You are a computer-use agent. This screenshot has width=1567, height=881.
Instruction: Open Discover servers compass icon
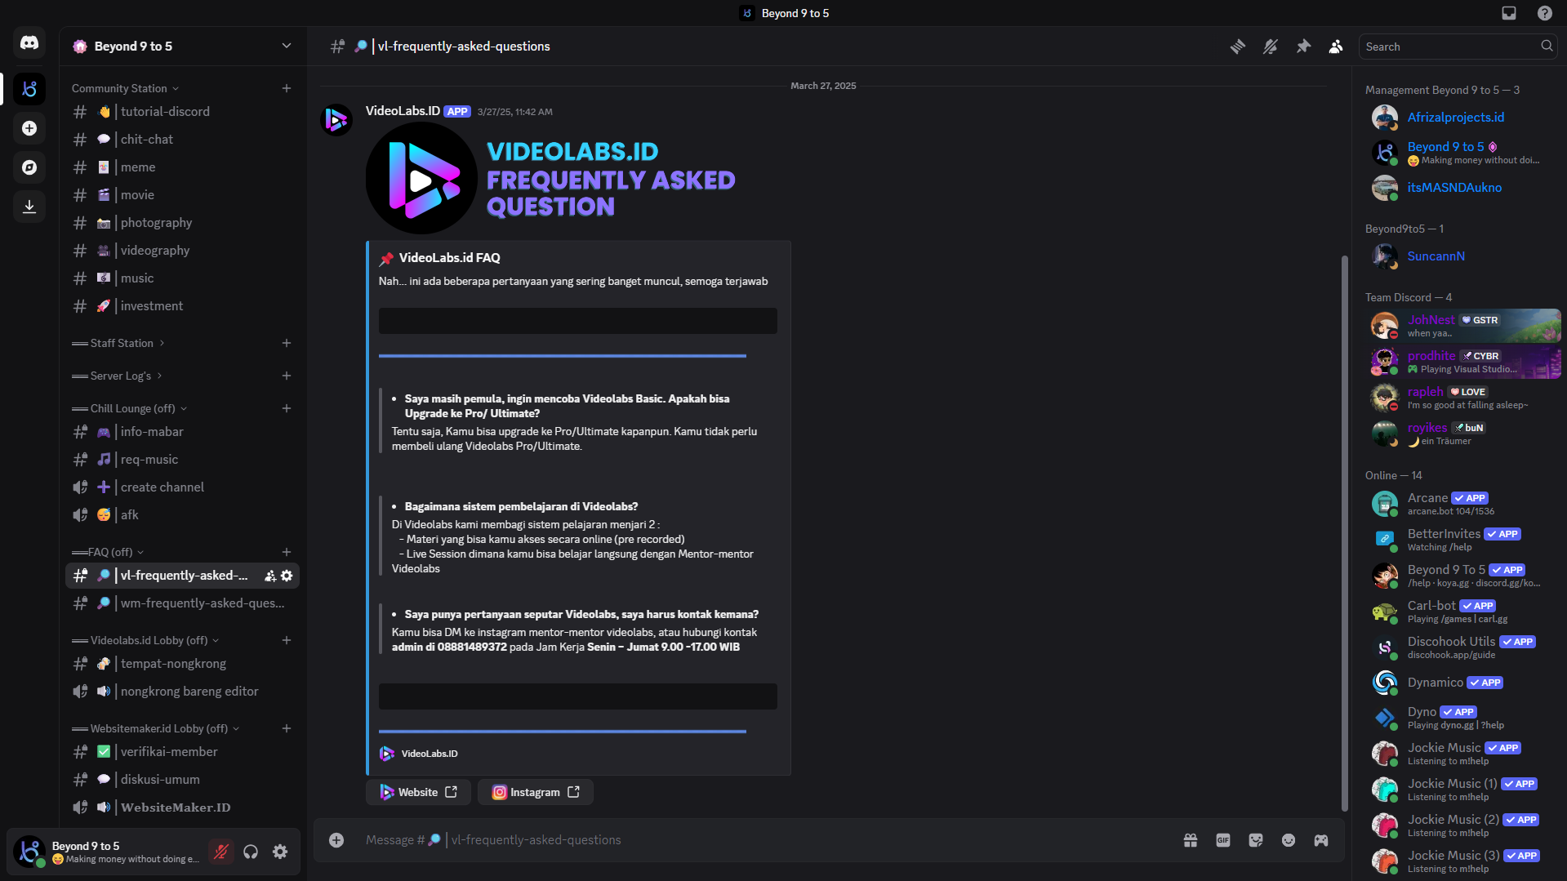coord(29,167)
